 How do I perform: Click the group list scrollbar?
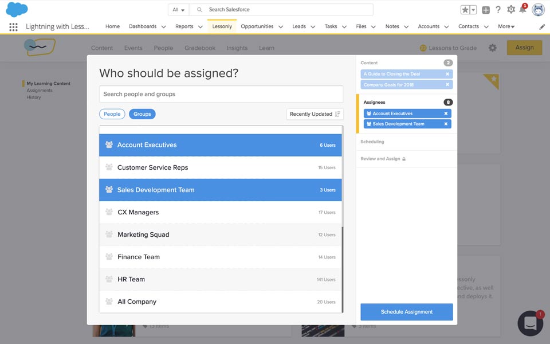[343, 268]
